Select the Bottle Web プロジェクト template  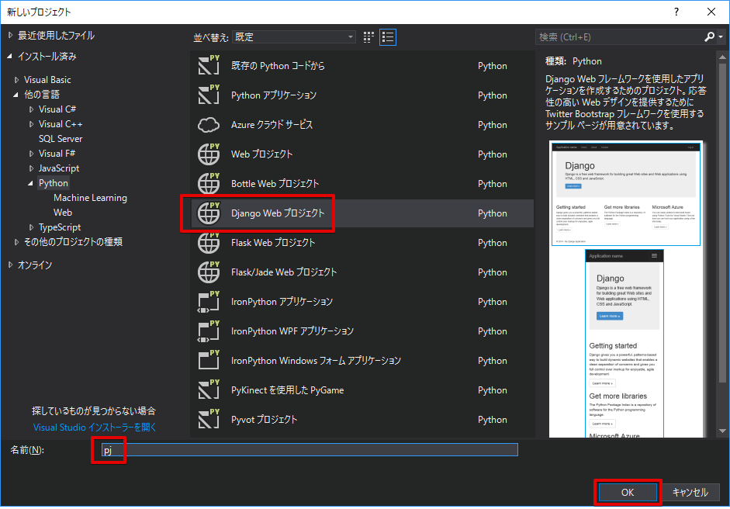click(x=362, y=183)
